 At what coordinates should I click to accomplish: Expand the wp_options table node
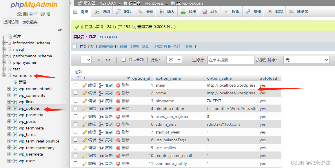point(9,108)
